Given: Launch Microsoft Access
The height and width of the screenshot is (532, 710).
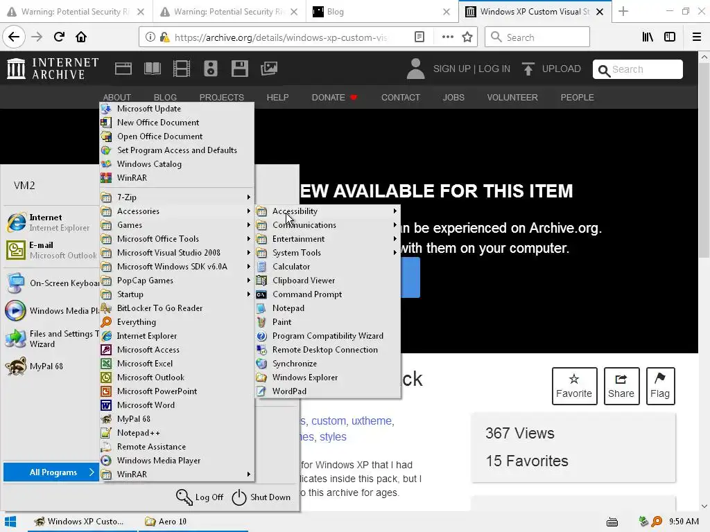Looking at the screenshot, I should (177, 350).
